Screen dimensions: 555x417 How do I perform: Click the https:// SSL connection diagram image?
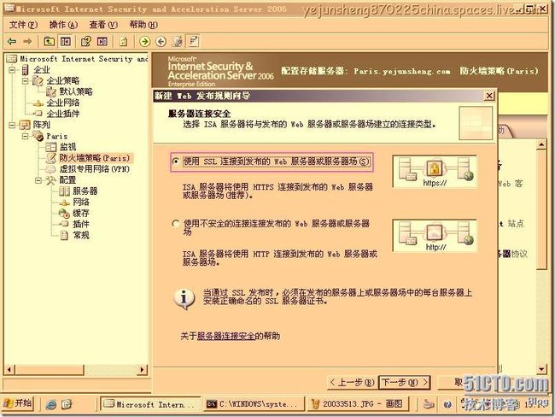tap(435, 172)
